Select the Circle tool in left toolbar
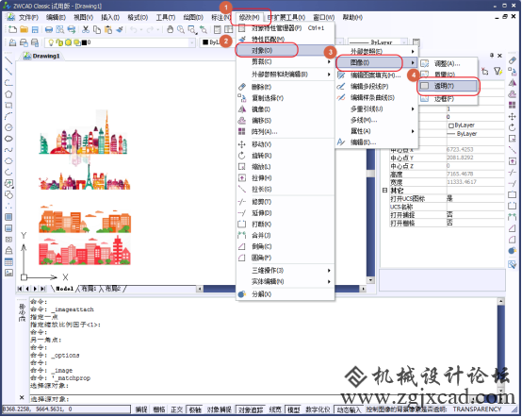 tap(8, 127)
